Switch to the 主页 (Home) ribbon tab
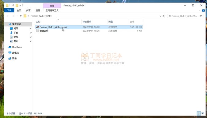Screen dimensions: 207x118 (19, 10)
